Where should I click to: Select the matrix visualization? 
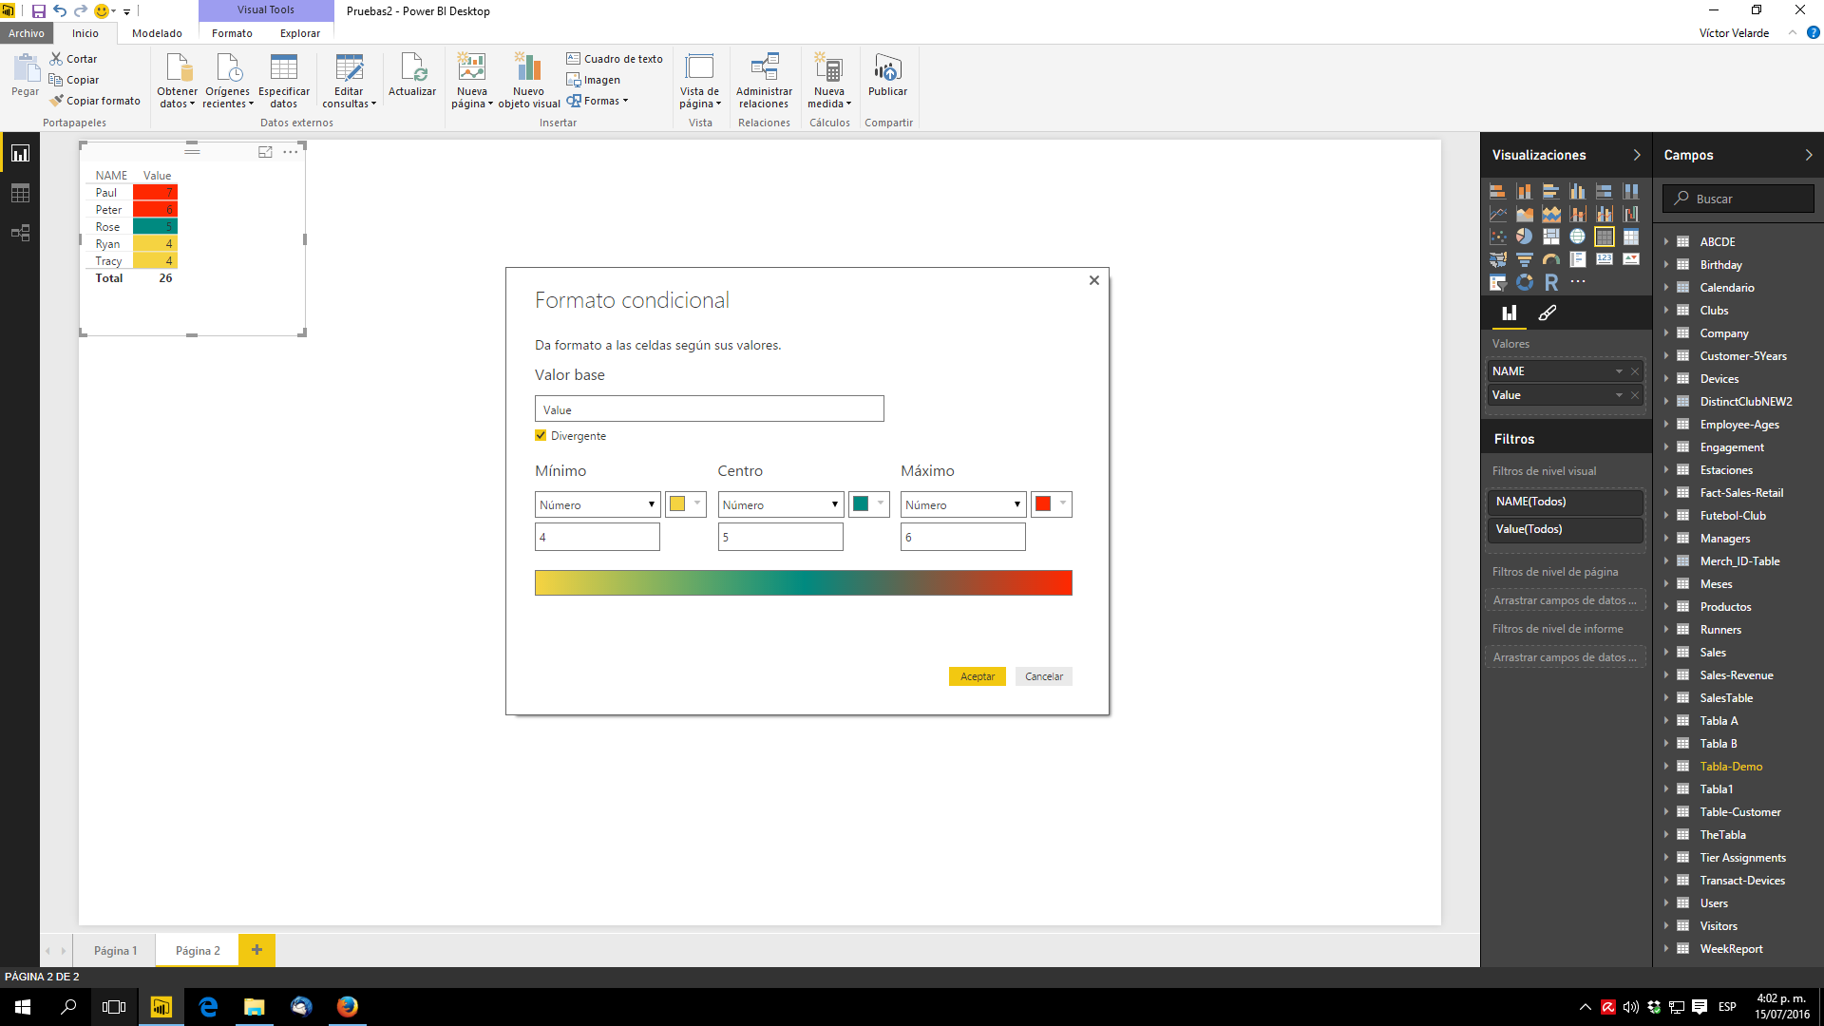tap(1630, 237)
